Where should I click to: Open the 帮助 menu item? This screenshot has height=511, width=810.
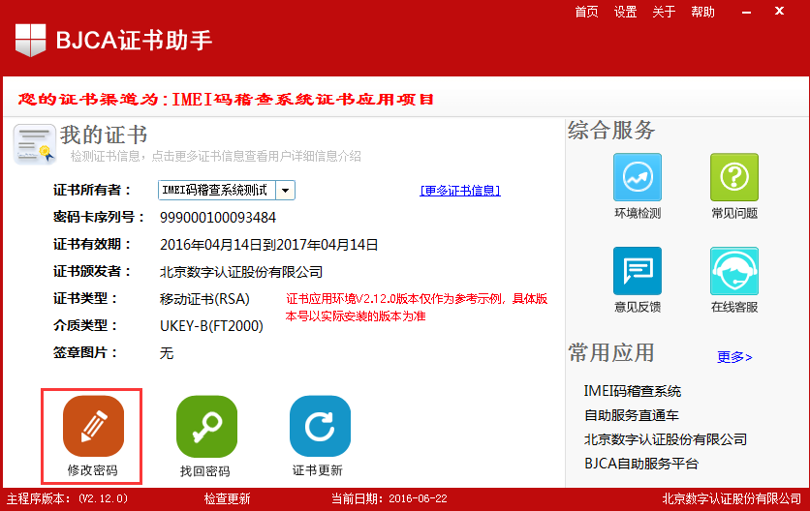pyautogui.click(x=702, y=12)
